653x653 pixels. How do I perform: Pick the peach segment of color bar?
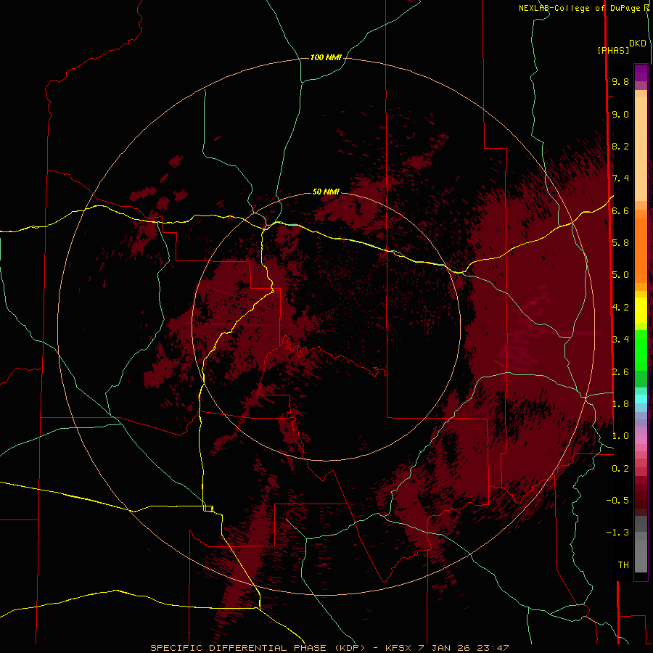[x=641, y=149]
